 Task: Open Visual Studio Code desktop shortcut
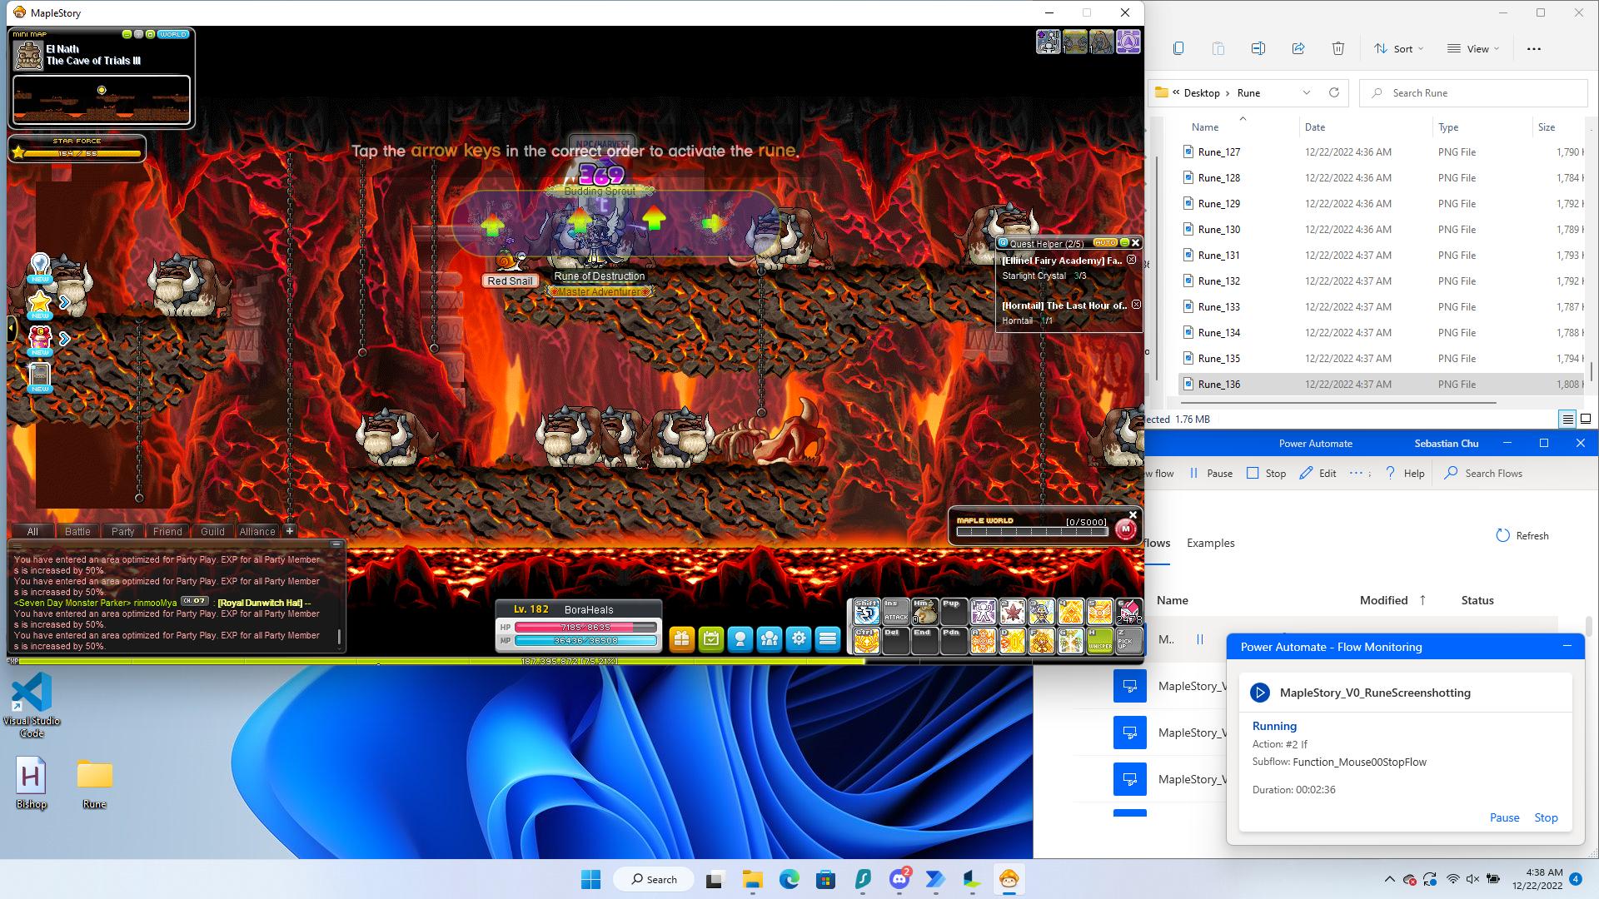click(32, 703)
